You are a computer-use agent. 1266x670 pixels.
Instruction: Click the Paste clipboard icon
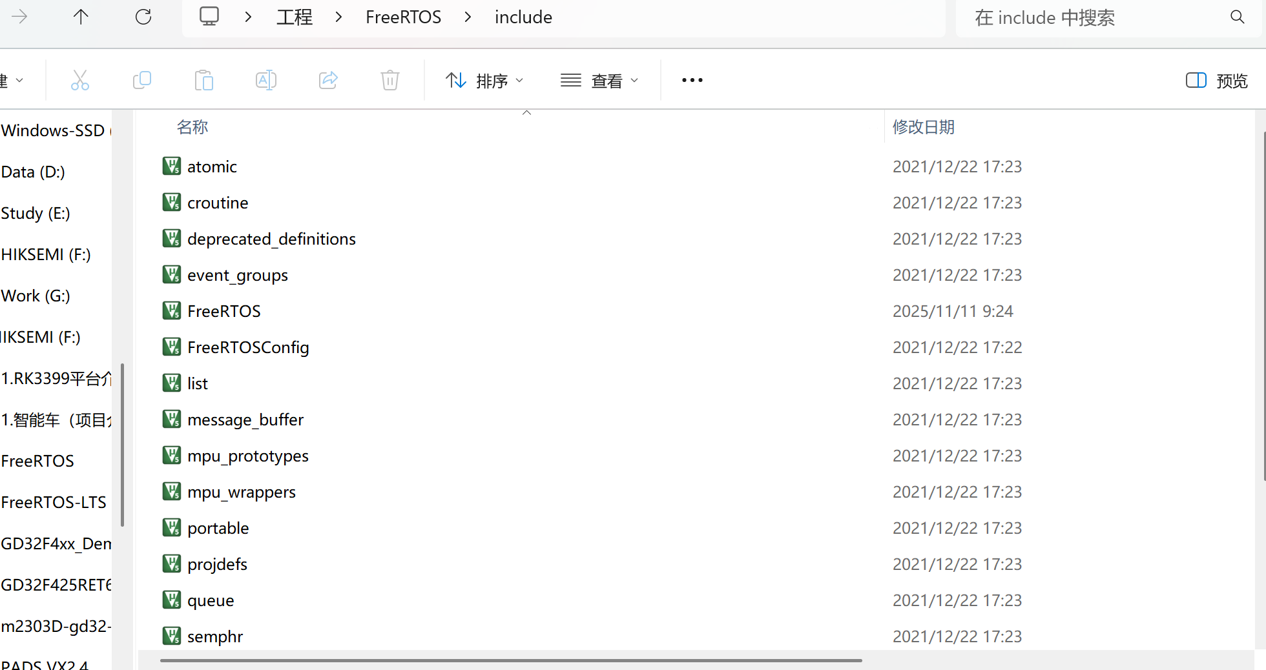click(x=204, y=80)
